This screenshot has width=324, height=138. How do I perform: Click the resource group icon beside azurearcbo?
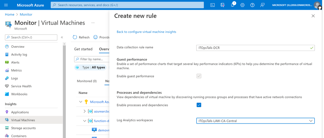tap(90, 111)
